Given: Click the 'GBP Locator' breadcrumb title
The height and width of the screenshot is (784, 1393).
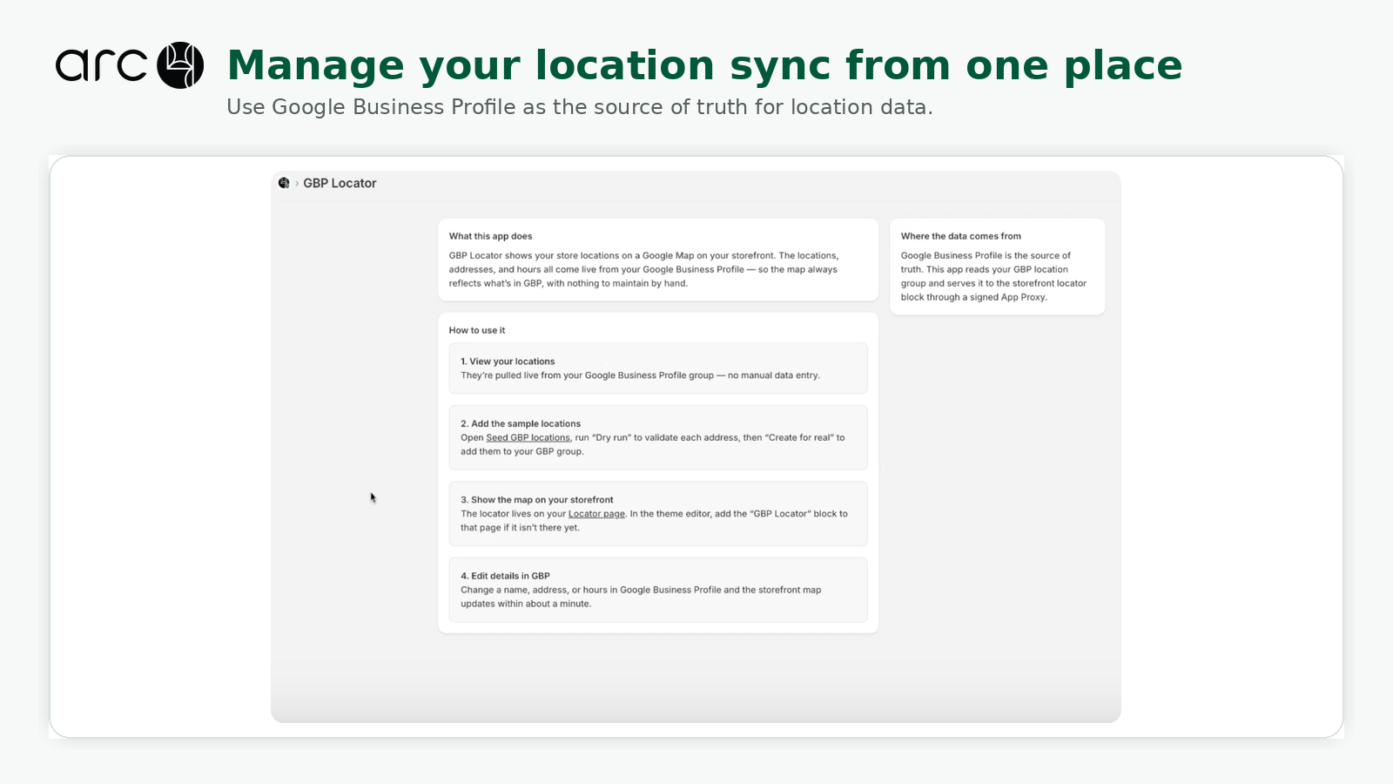Looking at the screenshot, I should [340, 183].
